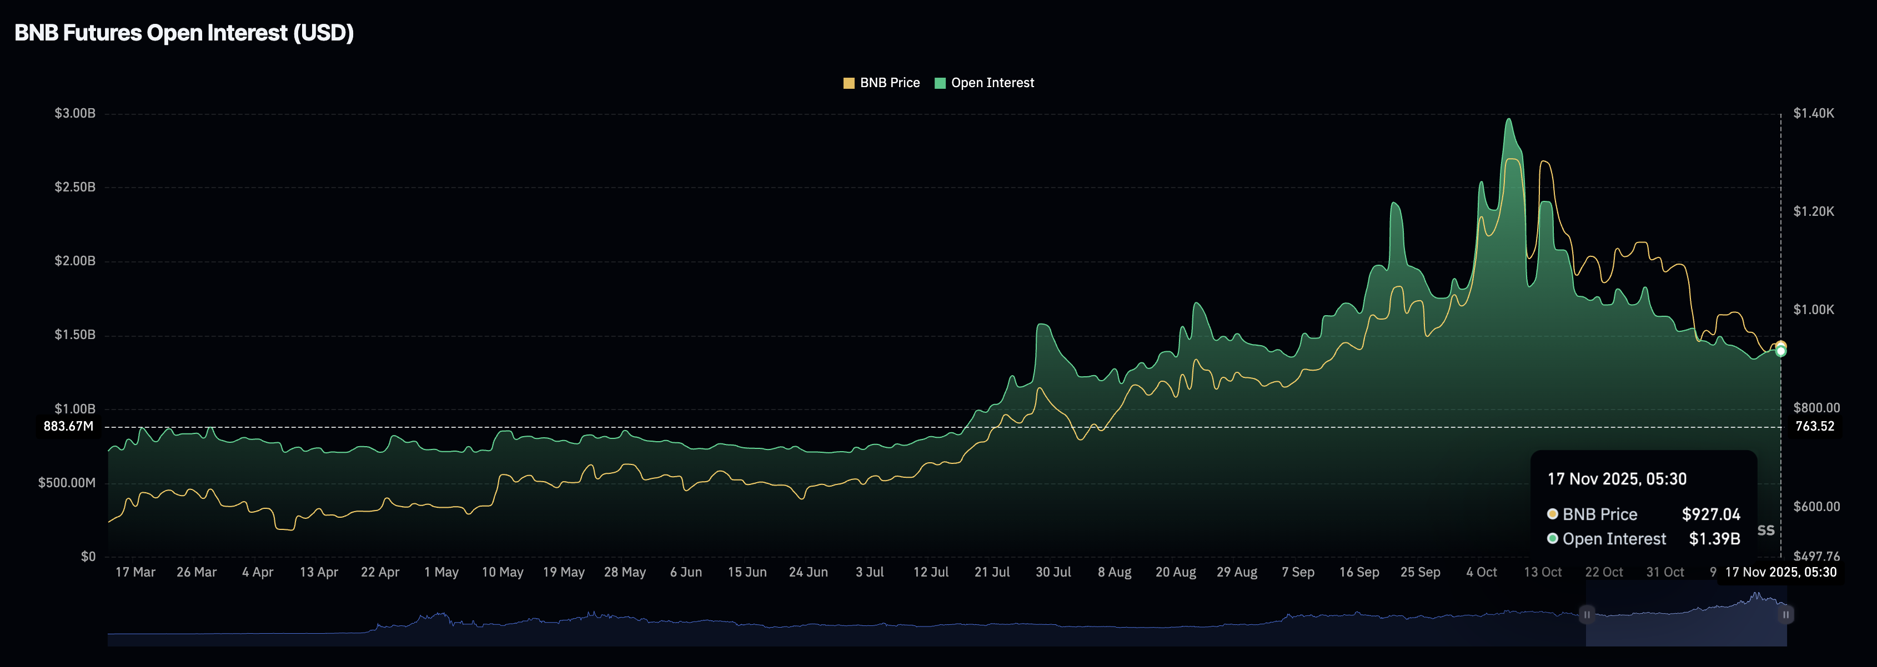Click the 763.52 right axis crosshair label
This screenshot has height=667, width=1877.
click(1814, 426)
